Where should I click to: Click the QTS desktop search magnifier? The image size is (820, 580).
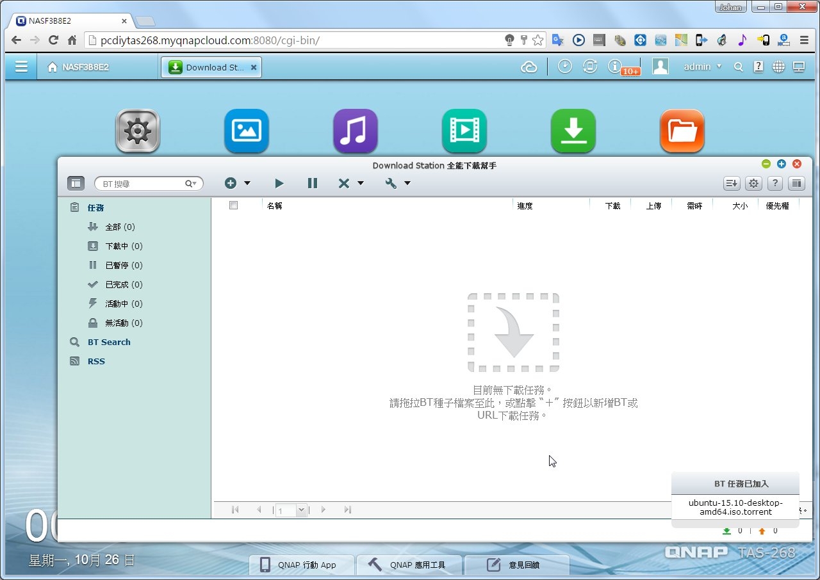739,67
